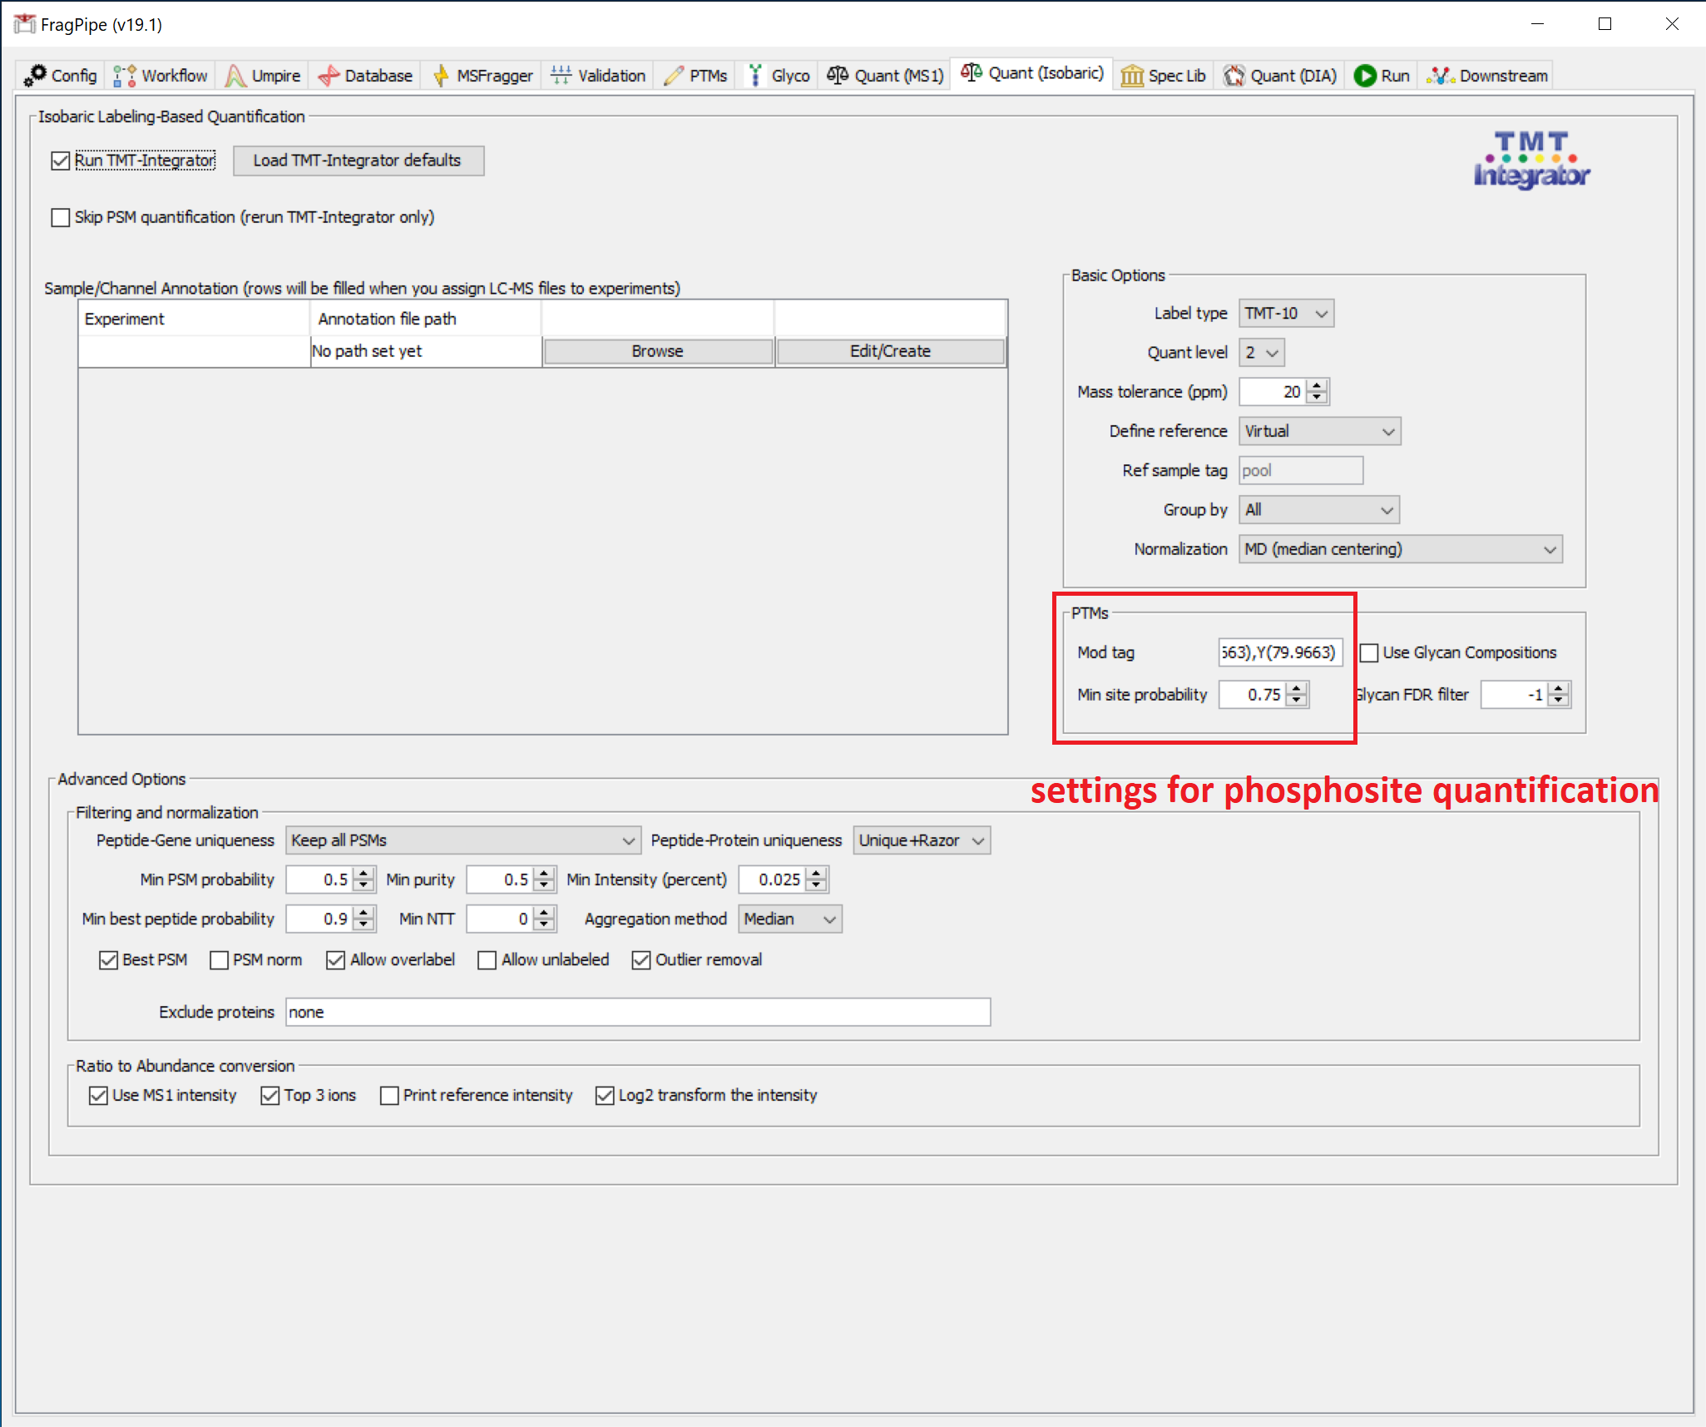This screenshot has width=1706, height=1427.
Task: Click the Exclude proteins text field
Action: tap(637, 1013)
